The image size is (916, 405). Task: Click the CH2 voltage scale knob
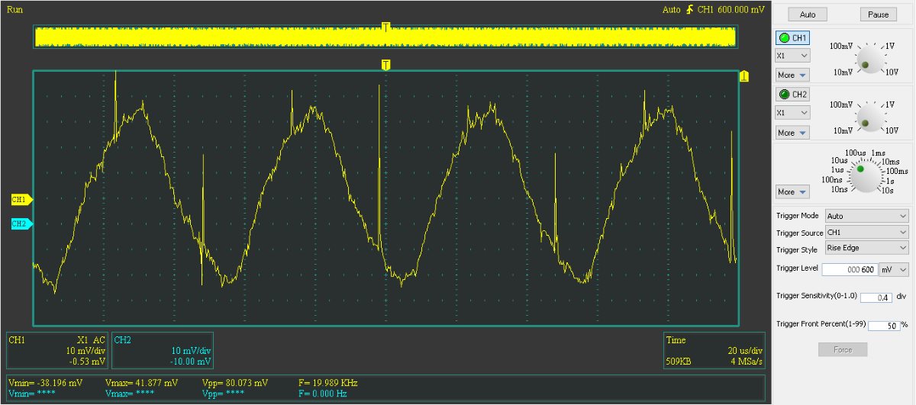point(866,121)
